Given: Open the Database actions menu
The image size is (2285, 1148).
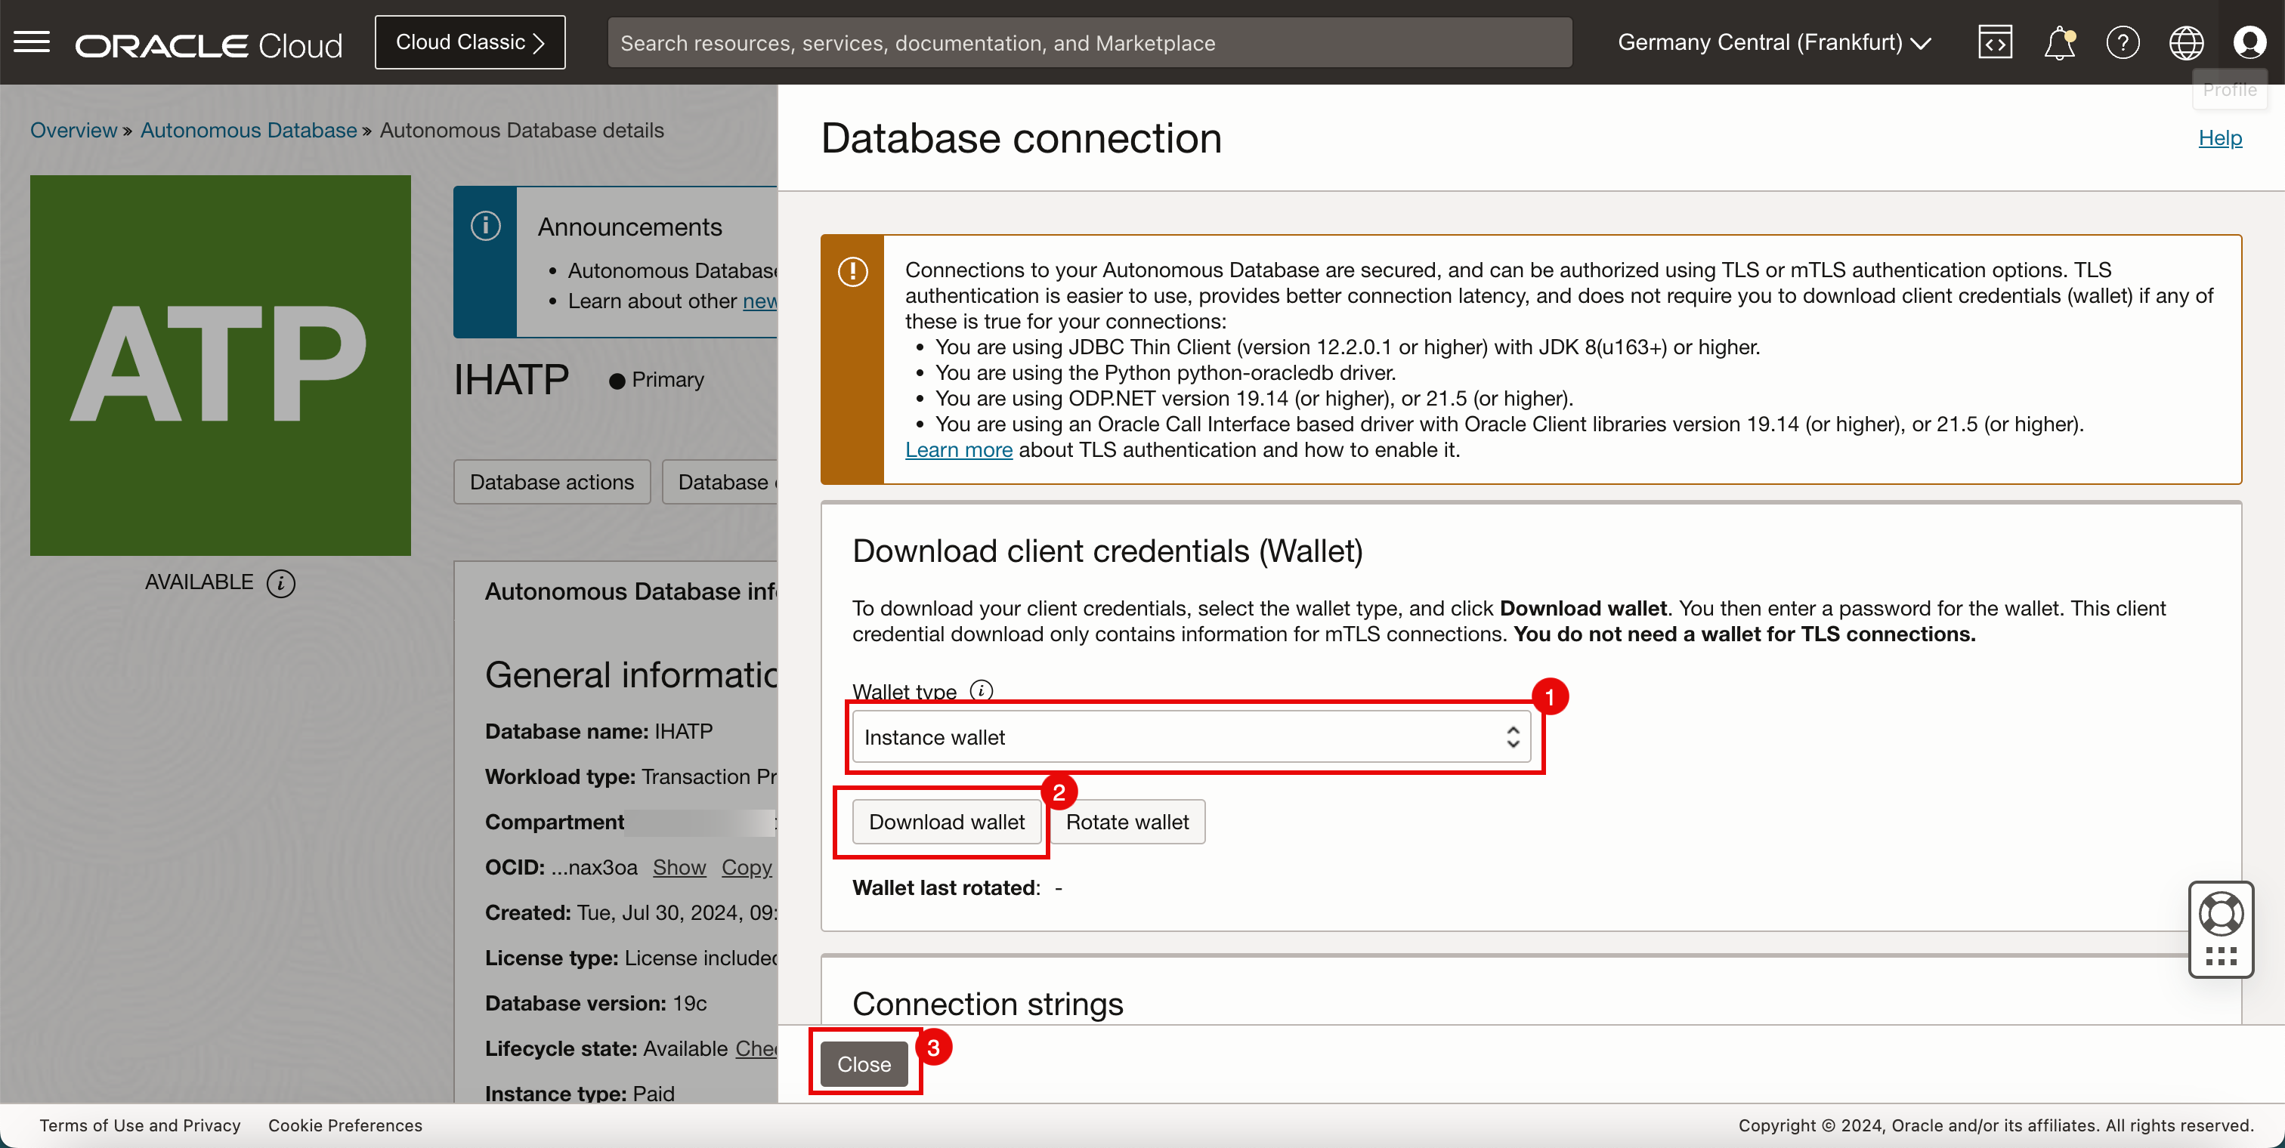Looking at the screenshot, I should [552, 483].
